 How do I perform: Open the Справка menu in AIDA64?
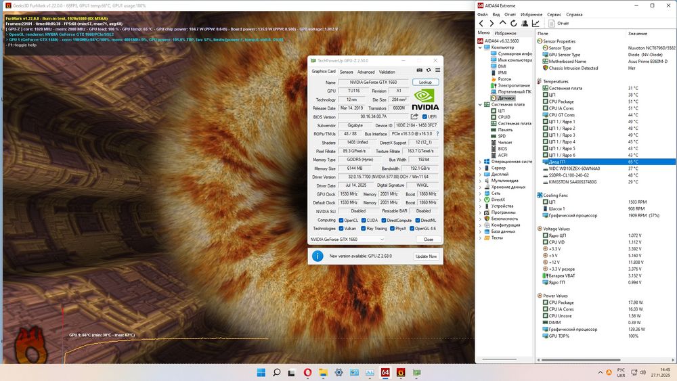click(x=574, y=15)
